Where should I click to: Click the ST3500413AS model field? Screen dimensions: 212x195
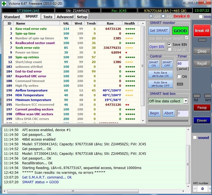pyautogui.click(x=28, y=11)
